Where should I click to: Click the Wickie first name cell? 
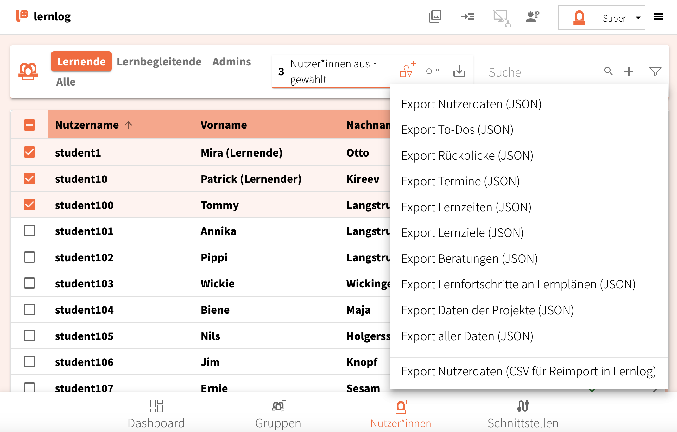point(218,283)
